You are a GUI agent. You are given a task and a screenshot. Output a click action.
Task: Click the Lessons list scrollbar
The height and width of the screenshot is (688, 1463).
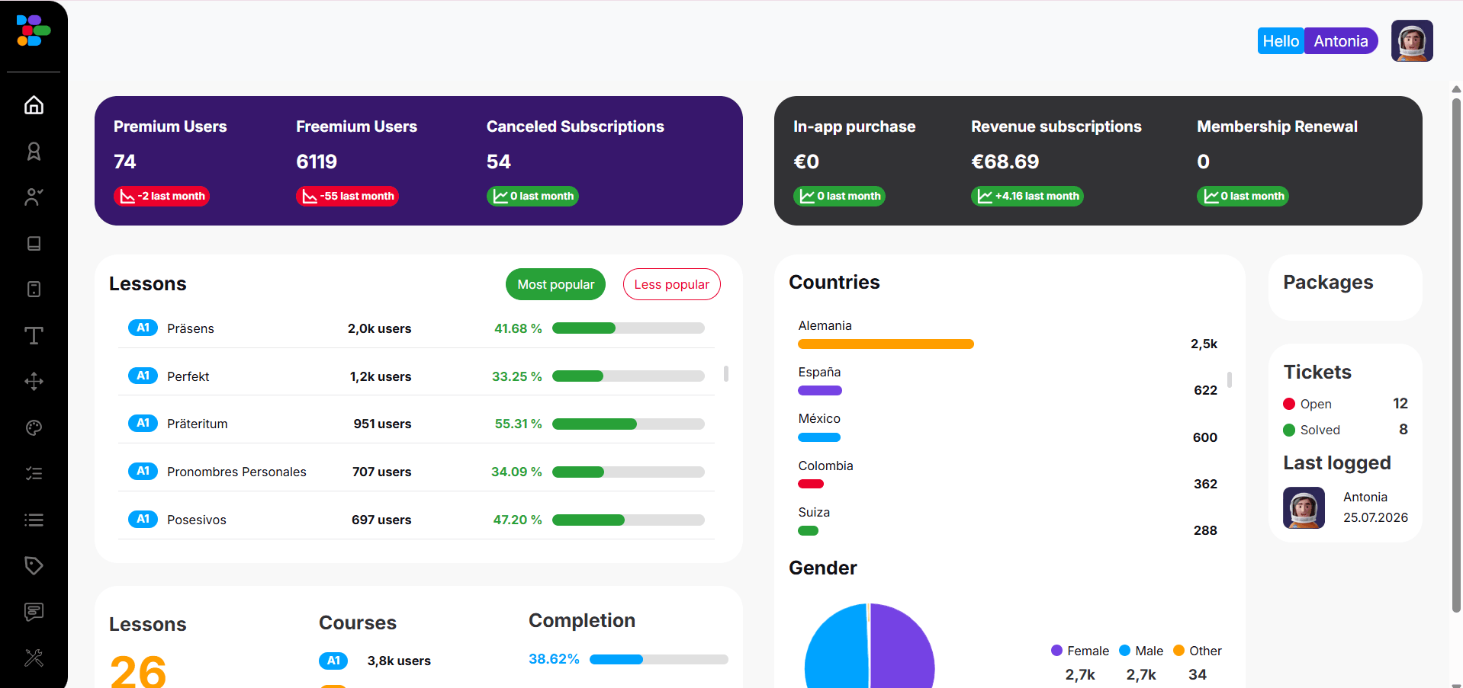(x=726, y=373)
